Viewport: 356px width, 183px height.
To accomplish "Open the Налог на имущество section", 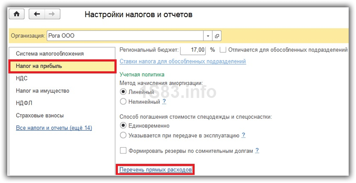I will (43, 91).
